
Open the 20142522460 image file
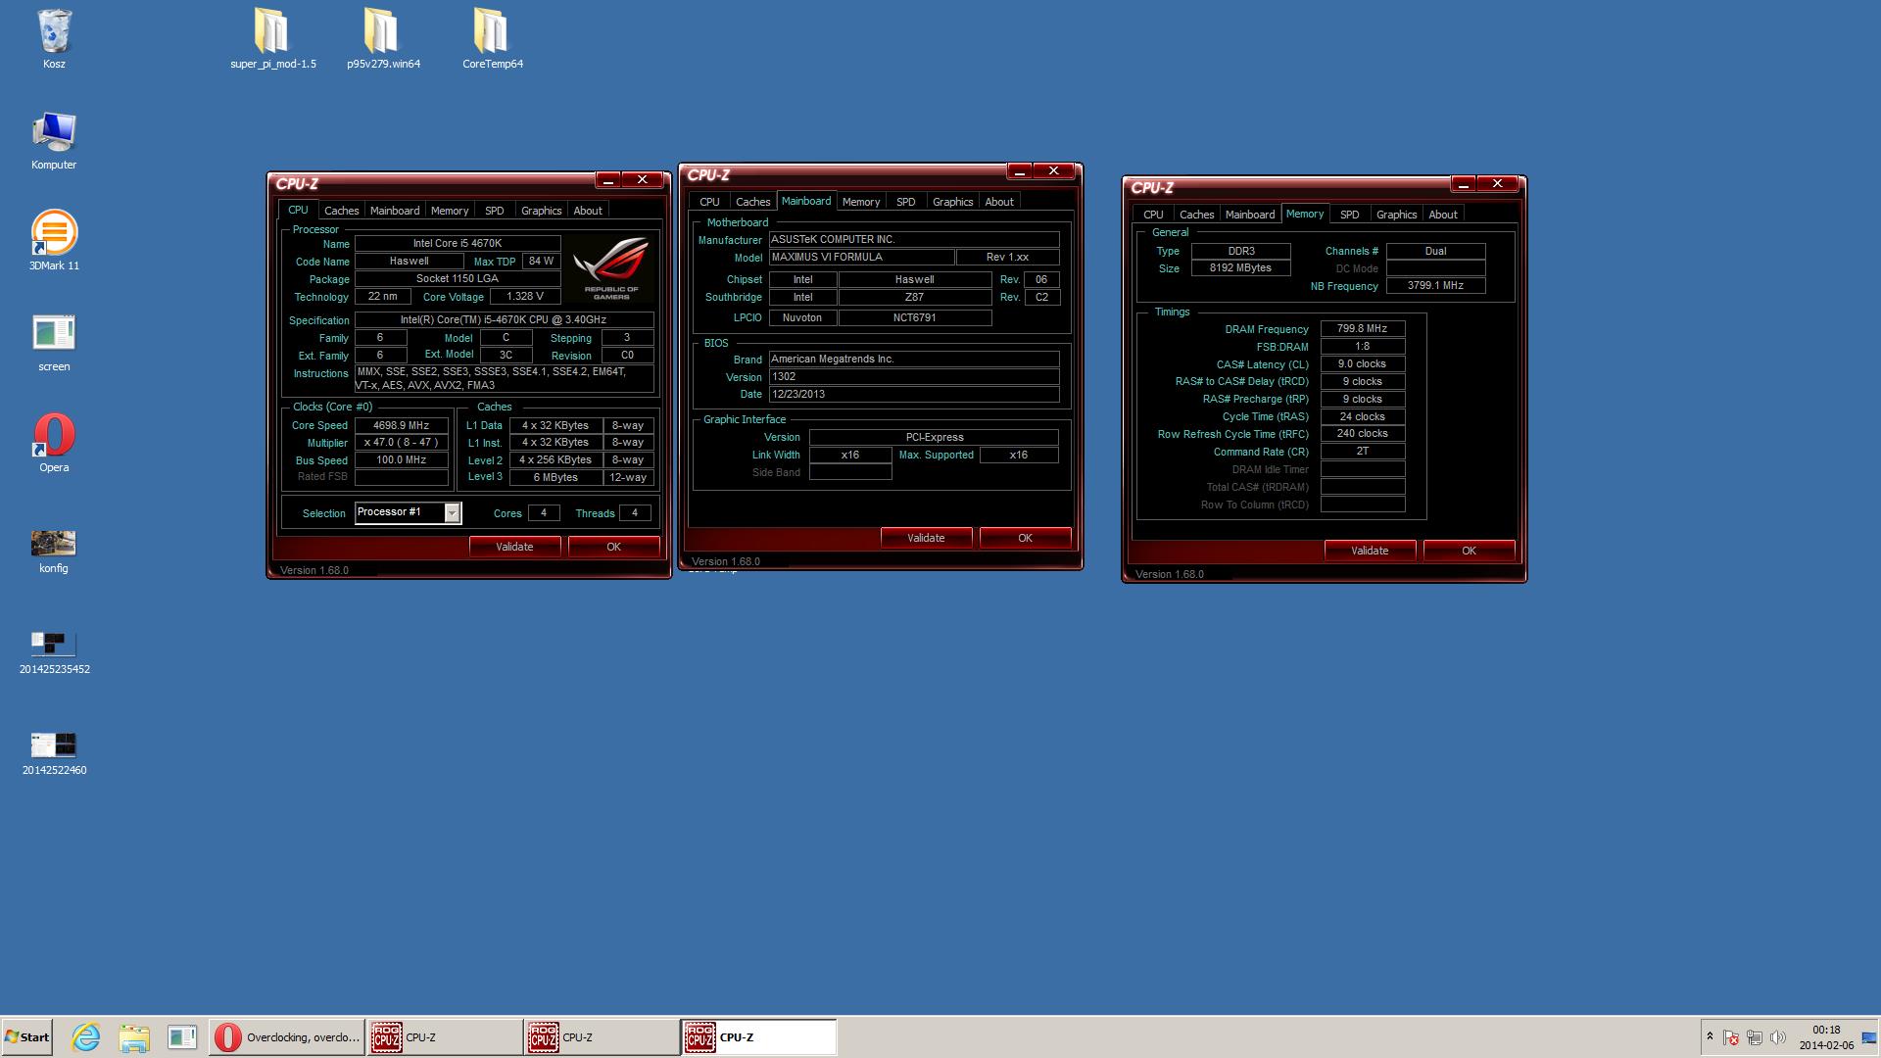[54, 753]
